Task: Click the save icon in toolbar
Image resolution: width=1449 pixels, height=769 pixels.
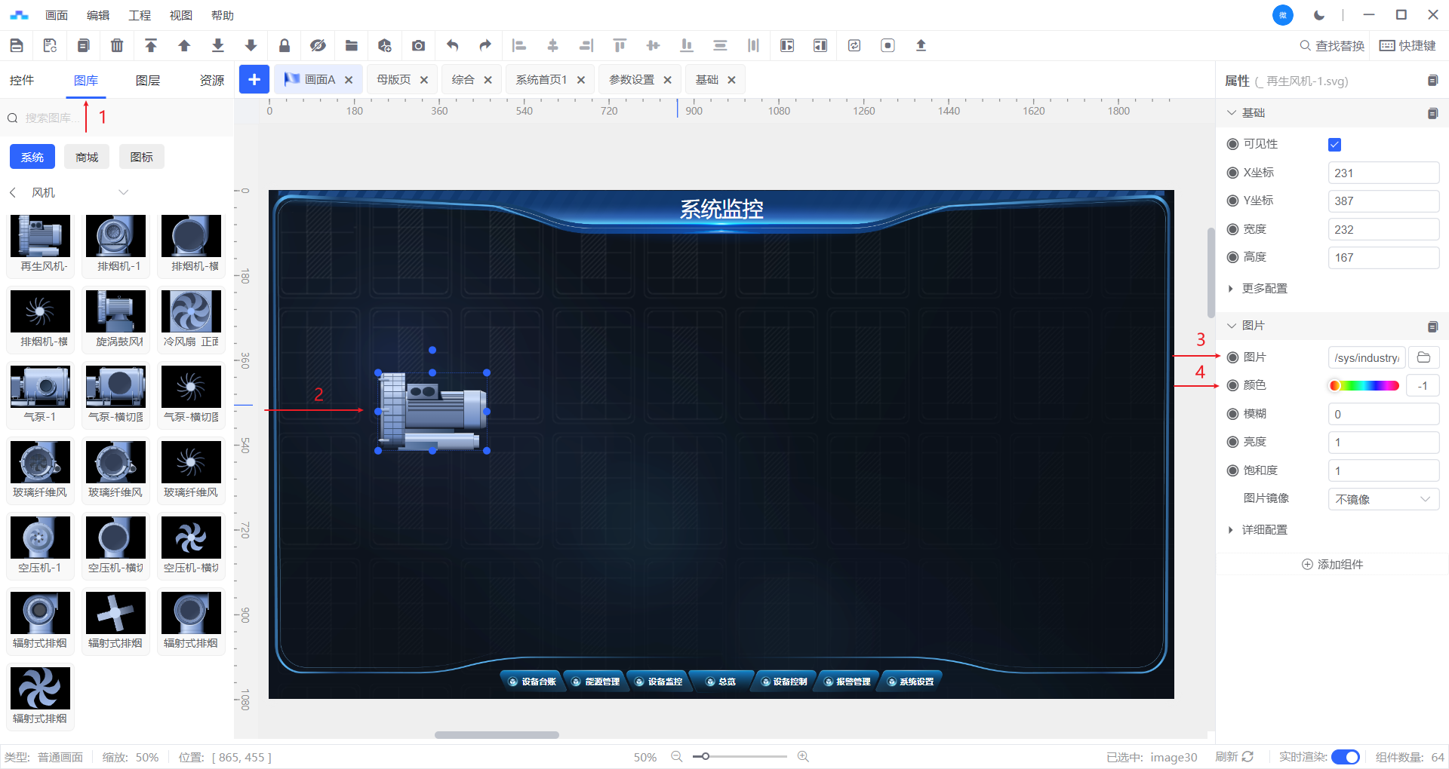Action: pos(17,46)
